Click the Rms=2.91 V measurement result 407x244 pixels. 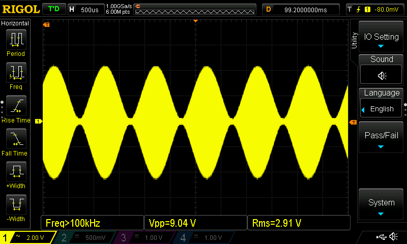(x=299, y=223)
